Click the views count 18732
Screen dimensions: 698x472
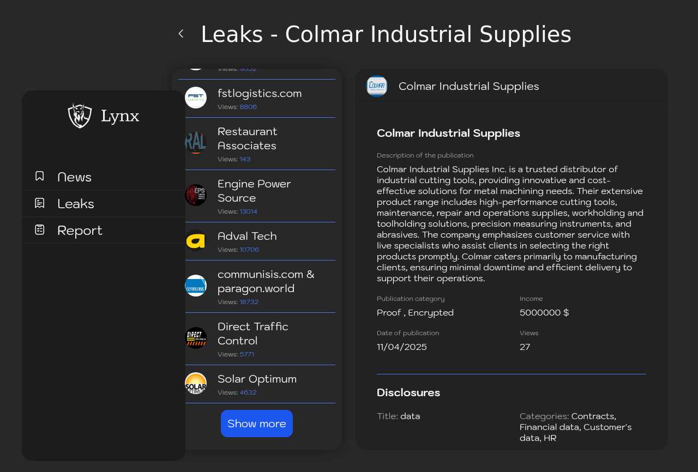pos(249,302)
